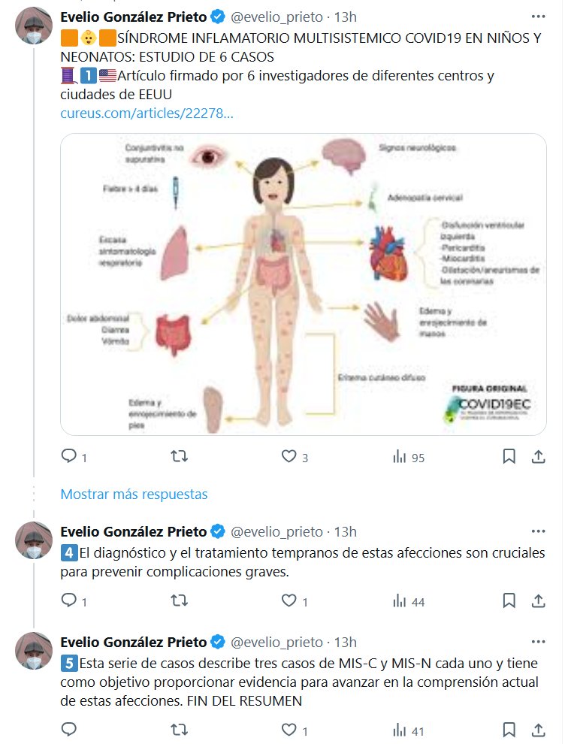Image resolution: width=568 pixels, height=744 pixels.
Task: Open more options menu on first tweet
Action: (x=538, y=16)
